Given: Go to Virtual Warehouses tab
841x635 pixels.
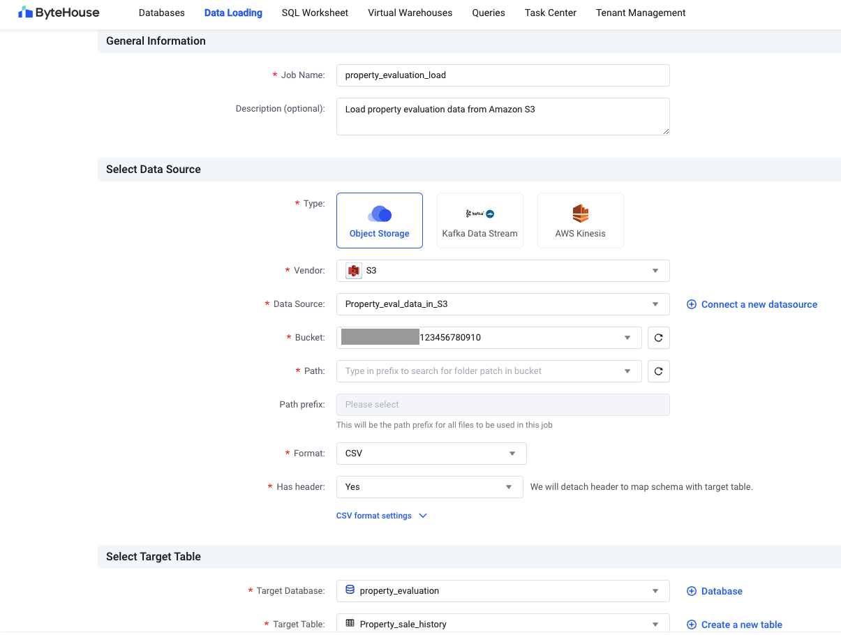Looking at the screenshot, I should 410,13.
